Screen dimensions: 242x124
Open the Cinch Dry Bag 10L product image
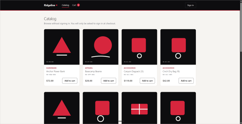pyautogui.click(x=178, y=47)
